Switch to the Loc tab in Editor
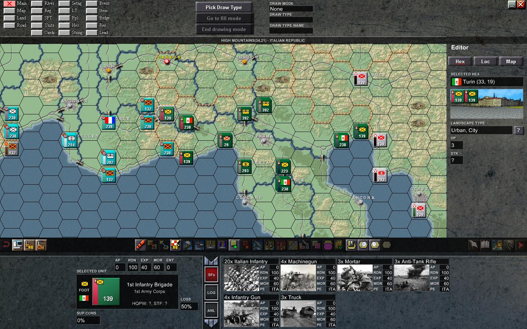527x329 pixels. [485, 61]
